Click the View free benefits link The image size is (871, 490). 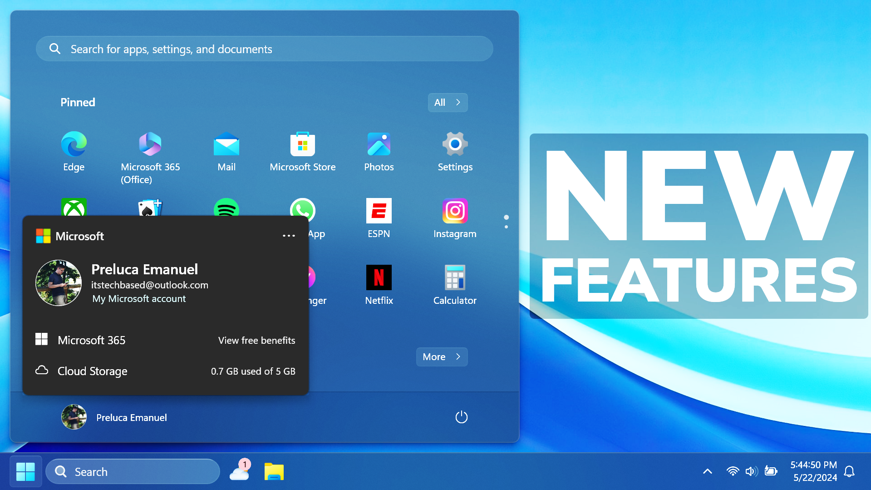256,340
